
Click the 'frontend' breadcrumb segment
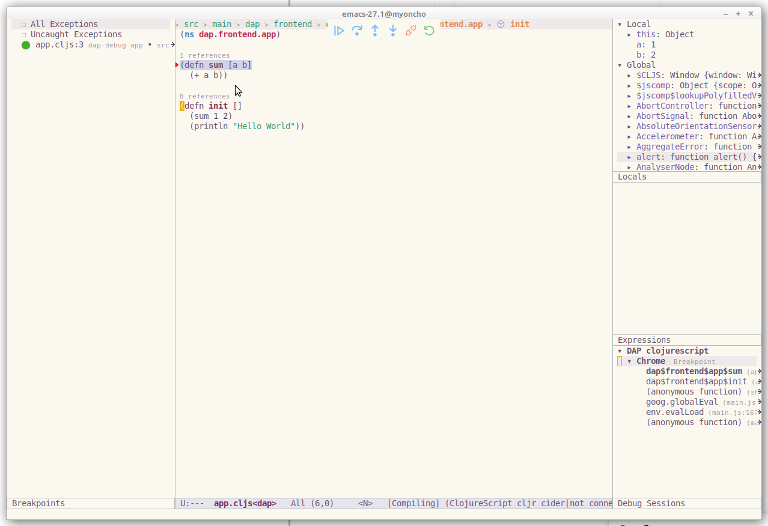[x=293, y=24]
